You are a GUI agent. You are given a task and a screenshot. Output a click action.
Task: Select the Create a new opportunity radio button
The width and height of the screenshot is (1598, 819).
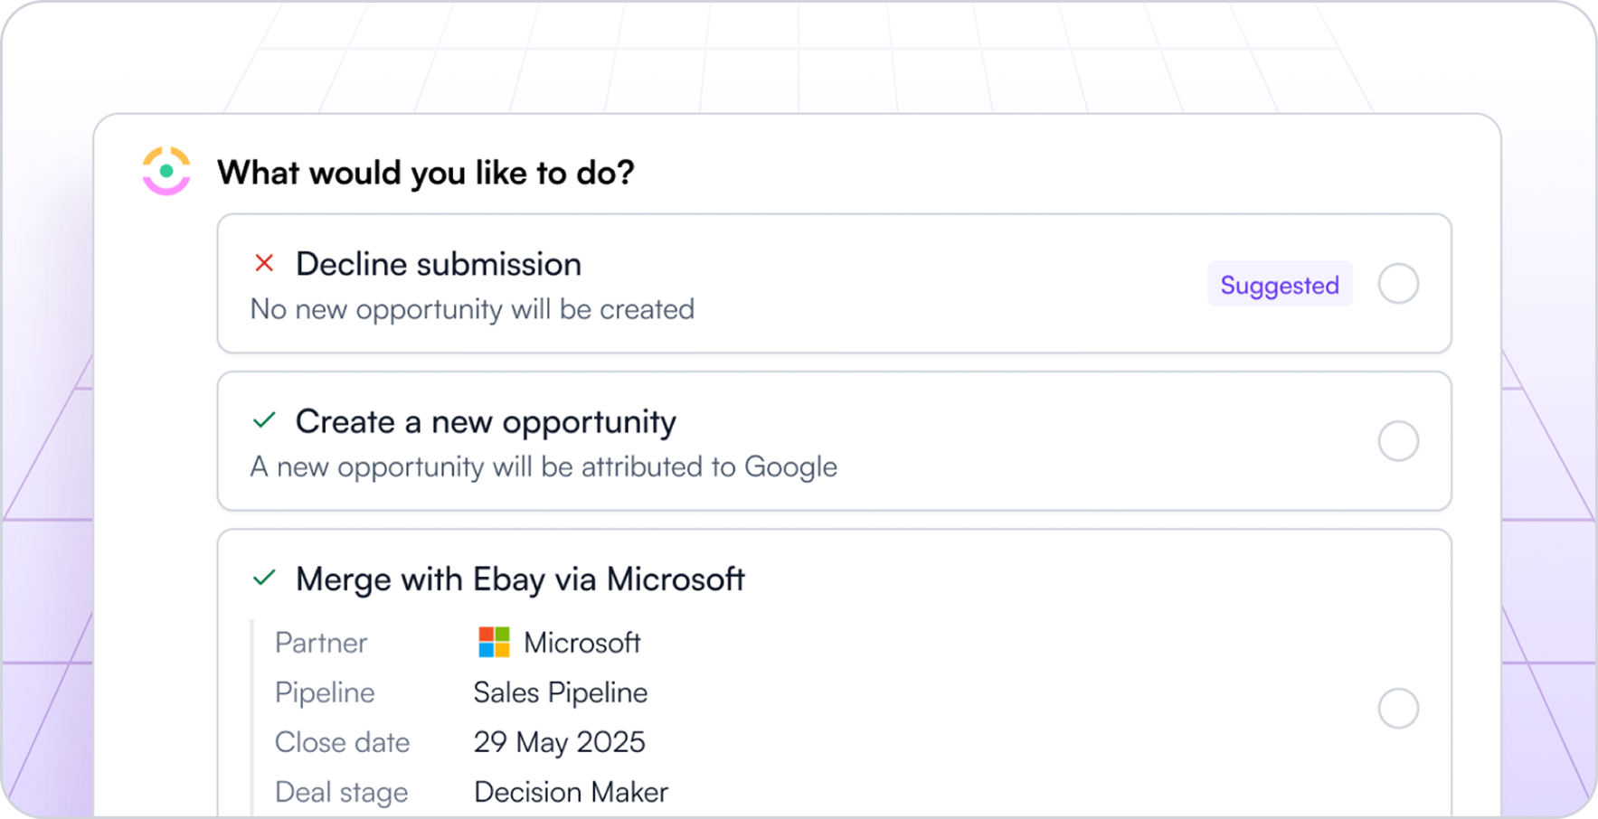[1397, 441]
